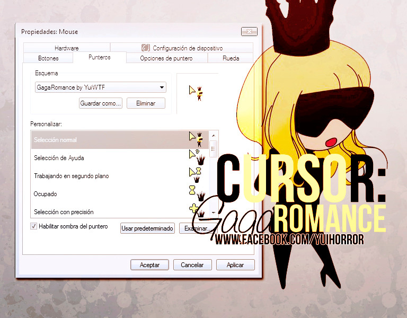Click the Guardar como... button

[x=101, y=103]
